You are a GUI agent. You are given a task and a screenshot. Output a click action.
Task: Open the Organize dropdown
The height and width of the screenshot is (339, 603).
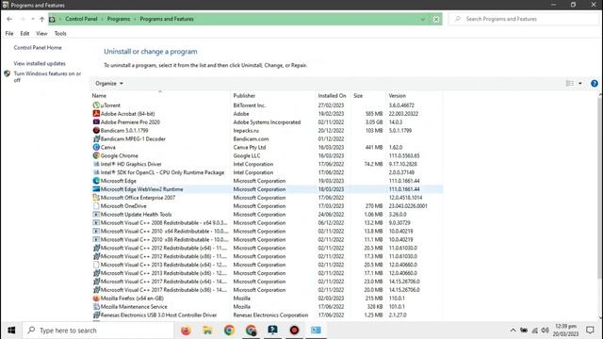[x=109, y=84]
